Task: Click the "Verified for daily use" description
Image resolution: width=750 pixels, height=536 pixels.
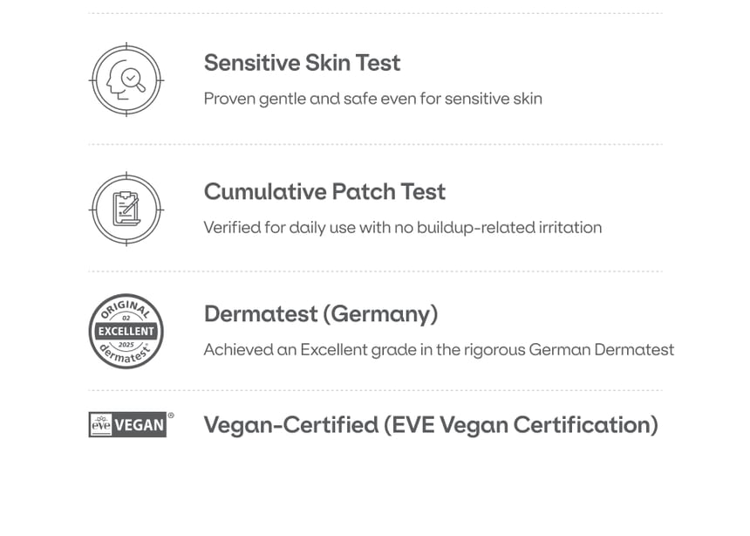Action: [x=402, y=228]
